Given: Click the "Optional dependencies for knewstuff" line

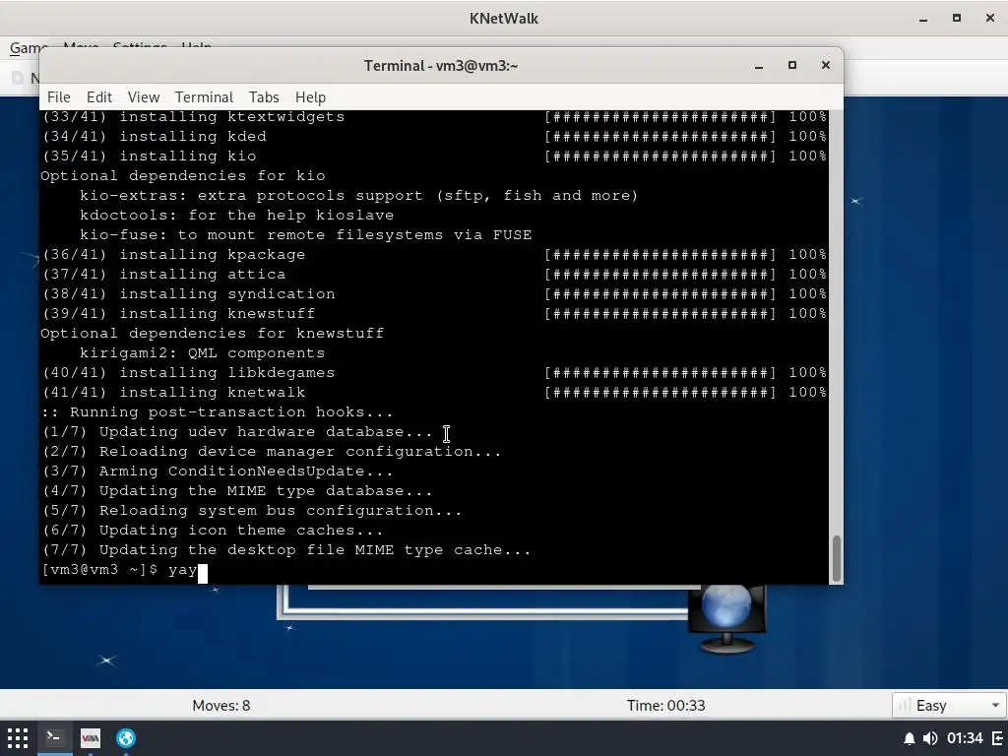Looking at the screenshot, I should click(x=213, y=334).
